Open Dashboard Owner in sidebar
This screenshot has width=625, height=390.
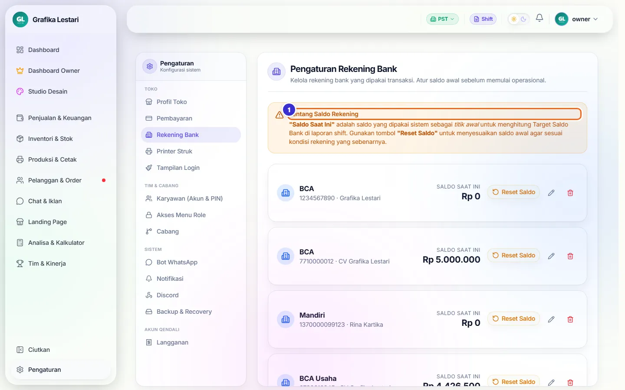[x=61, y=71]
